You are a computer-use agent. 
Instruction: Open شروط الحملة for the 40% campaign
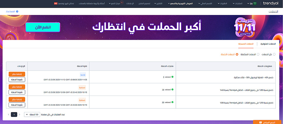[17, 79]
